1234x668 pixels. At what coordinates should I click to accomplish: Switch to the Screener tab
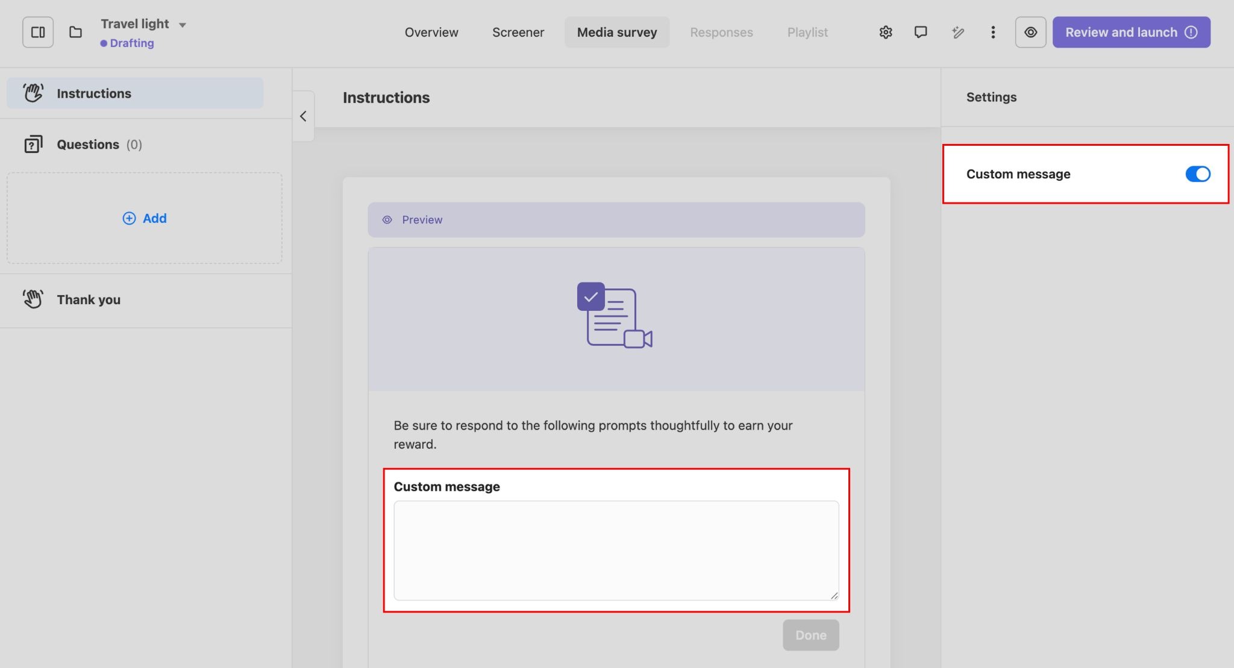coord(518,33)
